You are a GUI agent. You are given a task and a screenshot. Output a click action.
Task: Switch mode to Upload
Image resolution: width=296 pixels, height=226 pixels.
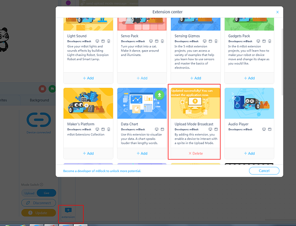point(29,193)
